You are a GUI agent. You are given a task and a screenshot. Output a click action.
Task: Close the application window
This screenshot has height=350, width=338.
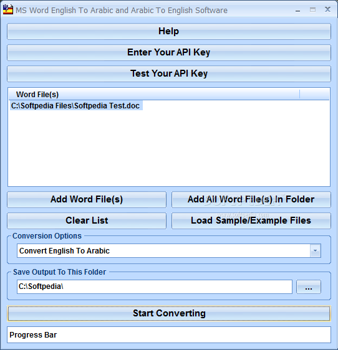point(327,9)
